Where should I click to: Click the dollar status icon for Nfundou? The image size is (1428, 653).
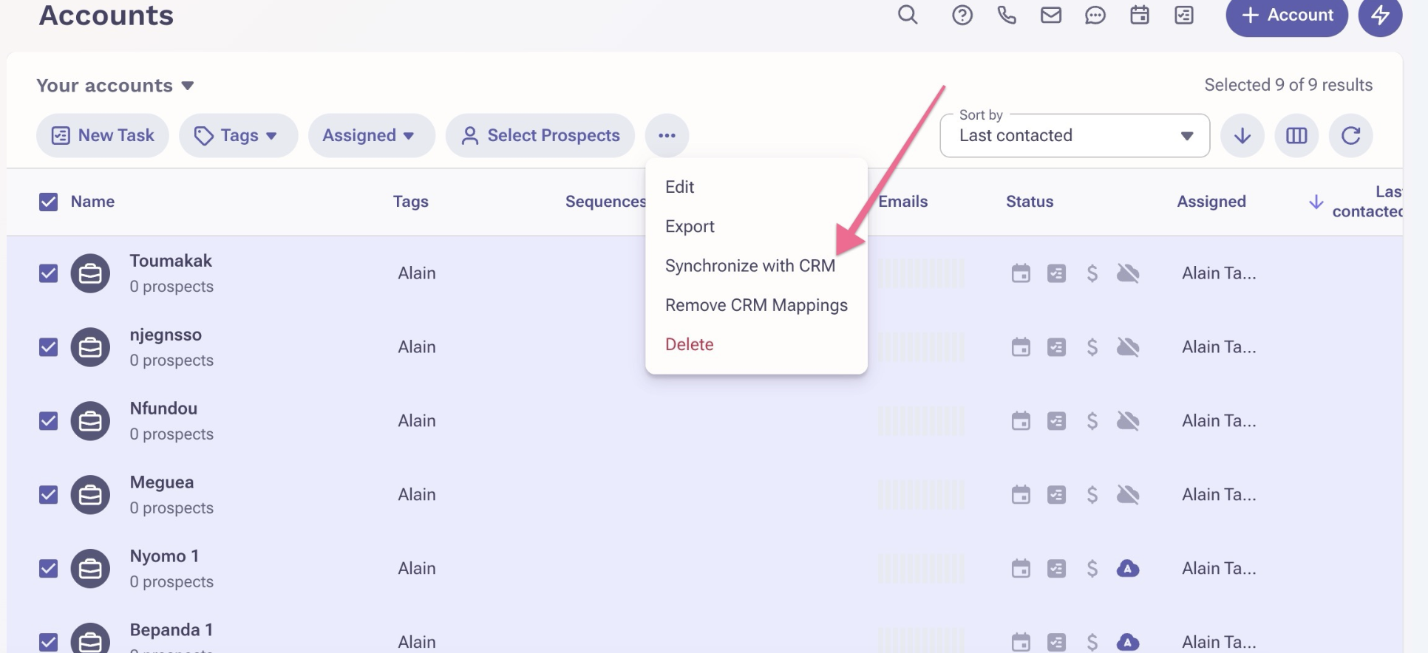(1092, 421)
